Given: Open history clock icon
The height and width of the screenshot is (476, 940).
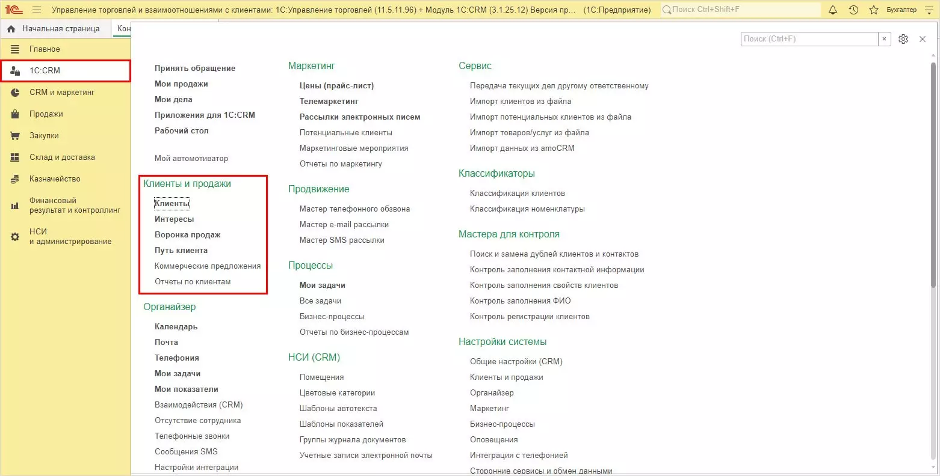Looking at the screenshot, I should pos(853,10).
